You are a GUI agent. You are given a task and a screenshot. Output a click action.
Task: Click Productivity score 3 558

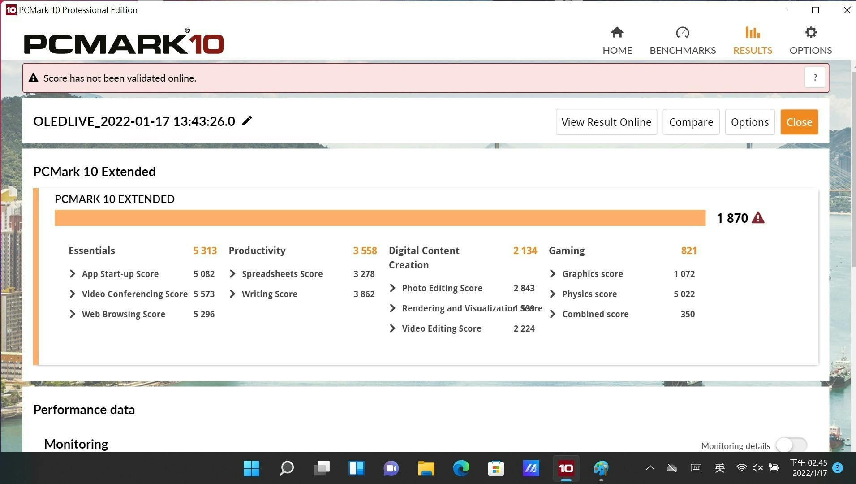coord(365,251)
